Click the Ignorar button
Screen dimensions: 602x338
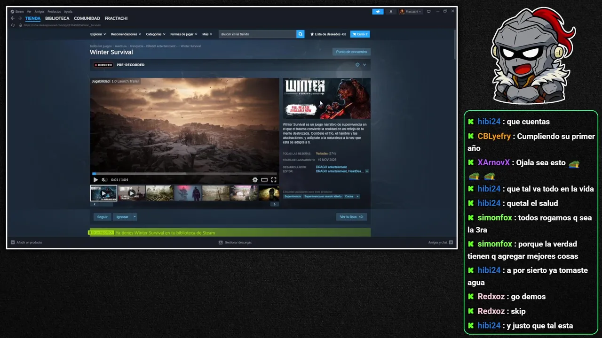pos(122,217)
